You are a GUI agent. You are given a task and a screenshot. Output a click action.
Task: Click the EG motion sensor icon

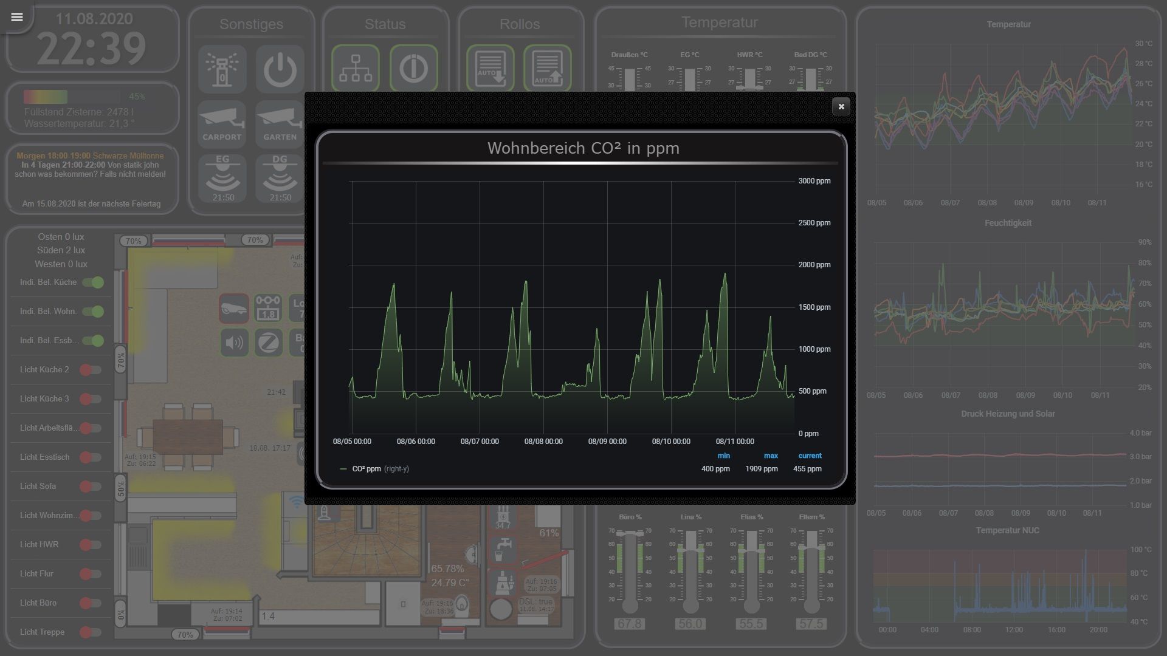(x=222, y=177)
